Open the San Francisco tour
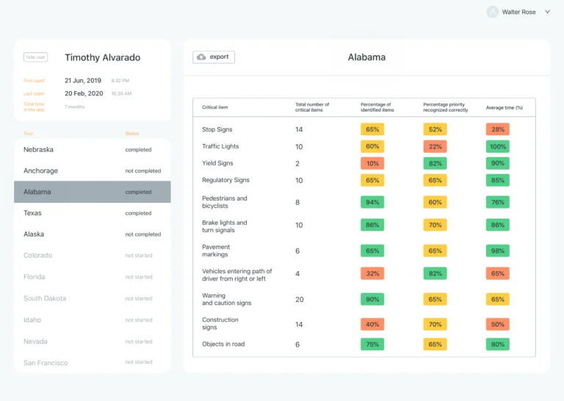 click(x=92, y=363)
